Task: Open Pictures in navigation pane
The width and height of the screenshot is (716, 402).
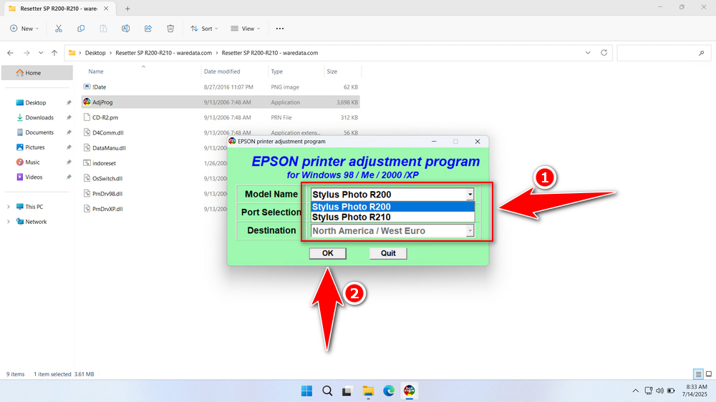Action: point(34,147)
